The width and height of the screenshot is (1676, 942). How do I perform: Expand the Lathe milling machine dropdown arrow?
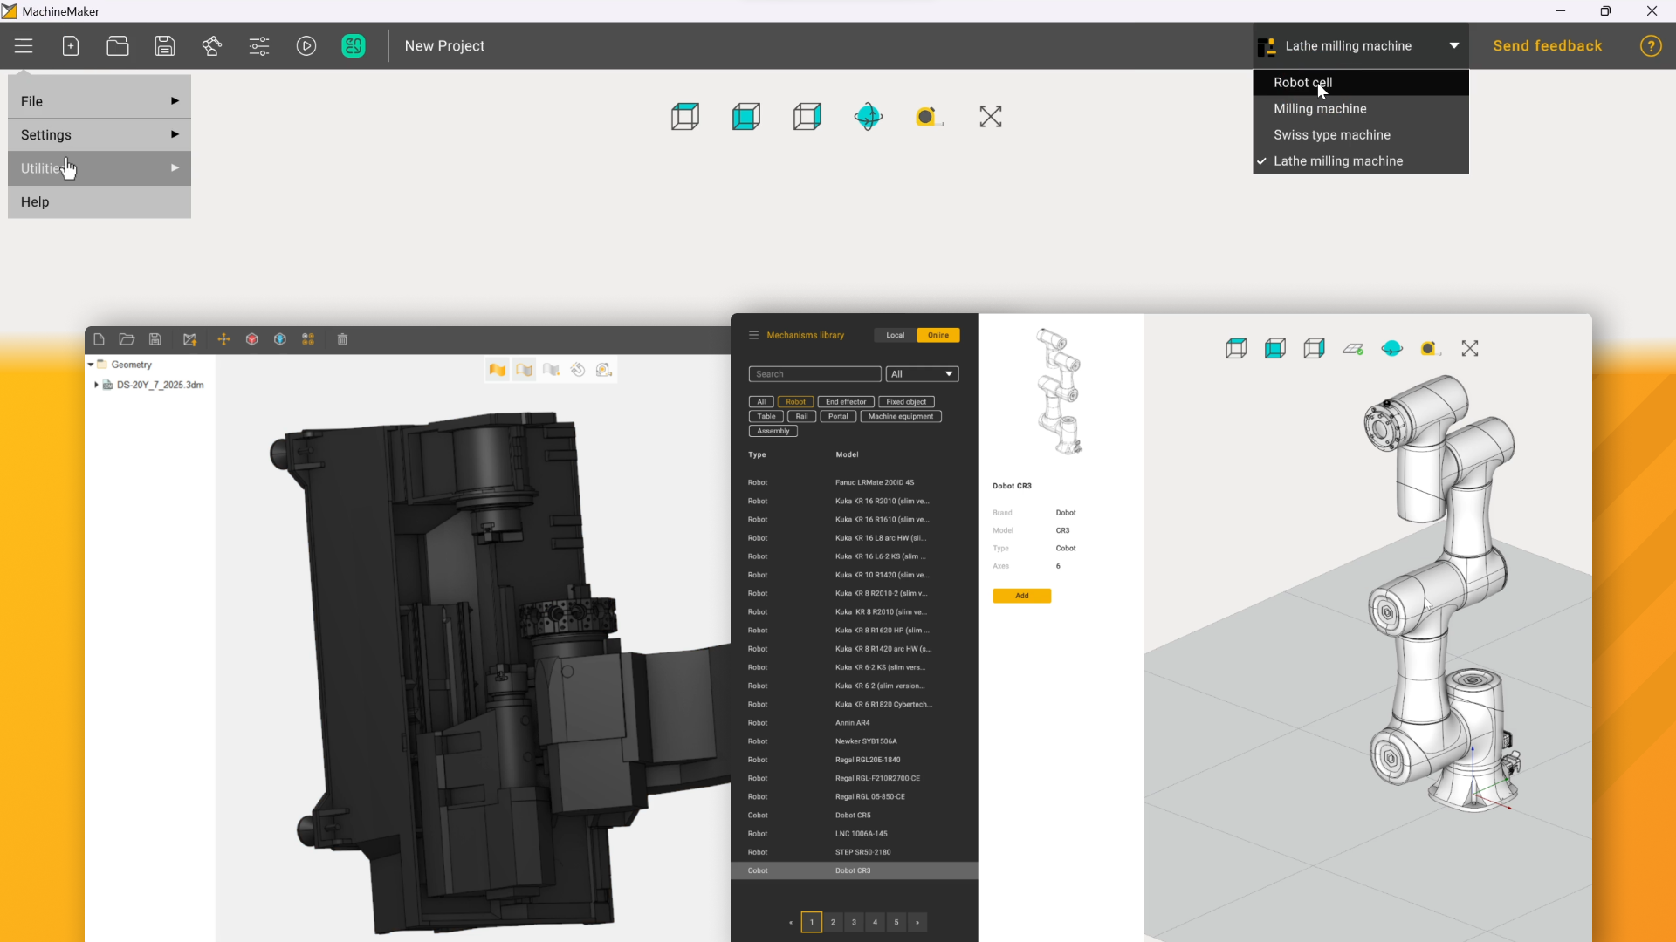[x=1453, y=46]
